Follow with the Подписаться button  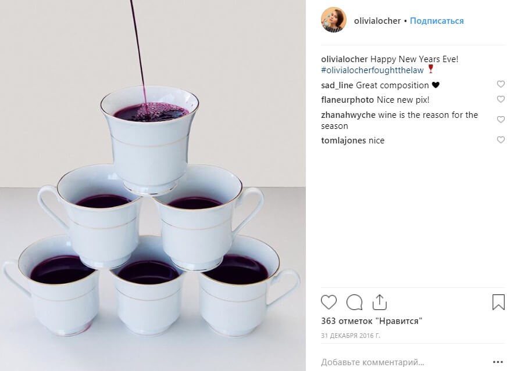(x=437, y=21)
